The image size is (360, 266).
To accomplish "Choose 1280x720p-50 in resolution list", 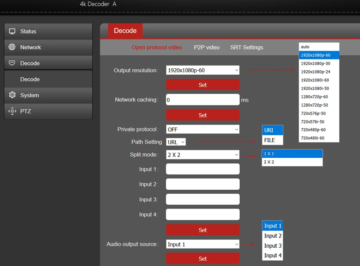I will (x=319, y=105).
